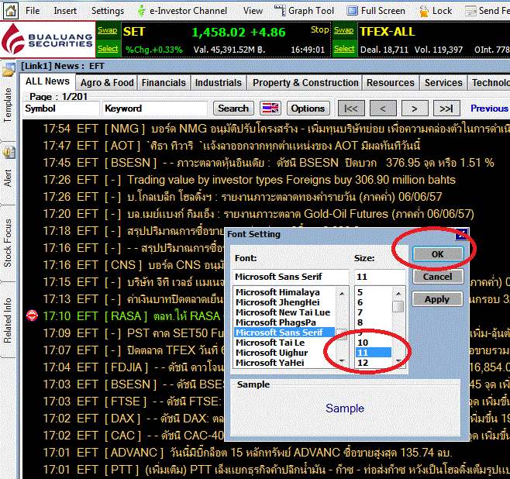
Task: Click OK in Font Setting dialog
Action: [x=438, y=254]
